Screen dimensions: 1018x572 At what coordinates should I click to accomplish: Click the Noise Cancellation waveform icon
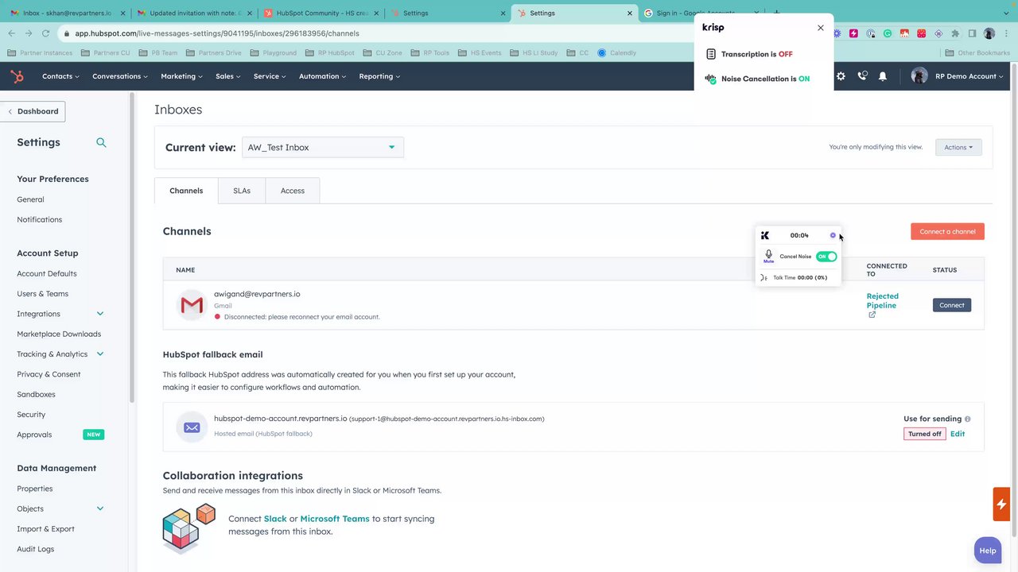[711, 79]
